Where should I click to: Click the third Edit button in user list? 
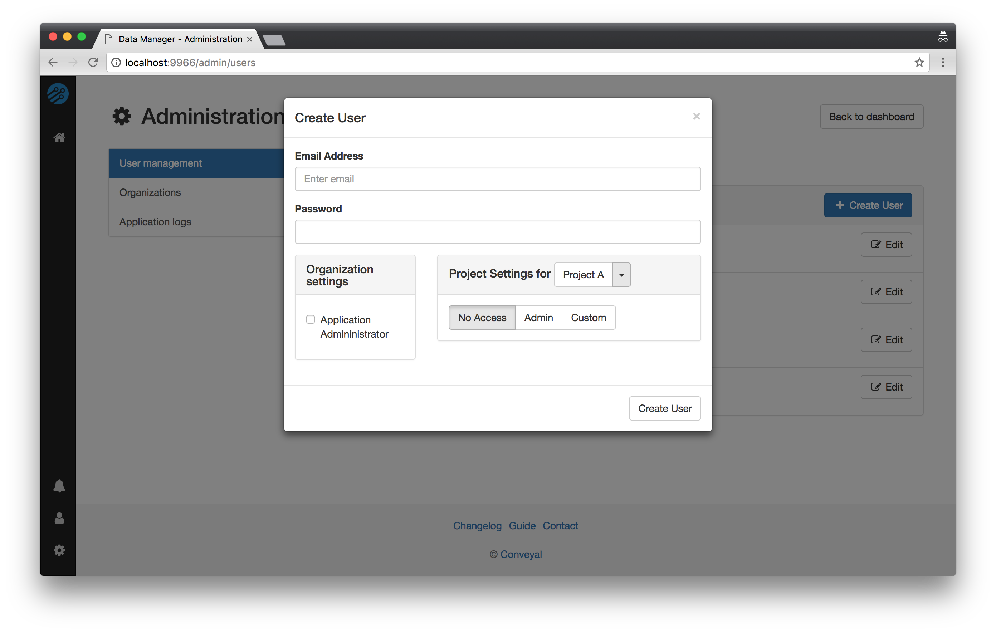(x=887, y=340)
